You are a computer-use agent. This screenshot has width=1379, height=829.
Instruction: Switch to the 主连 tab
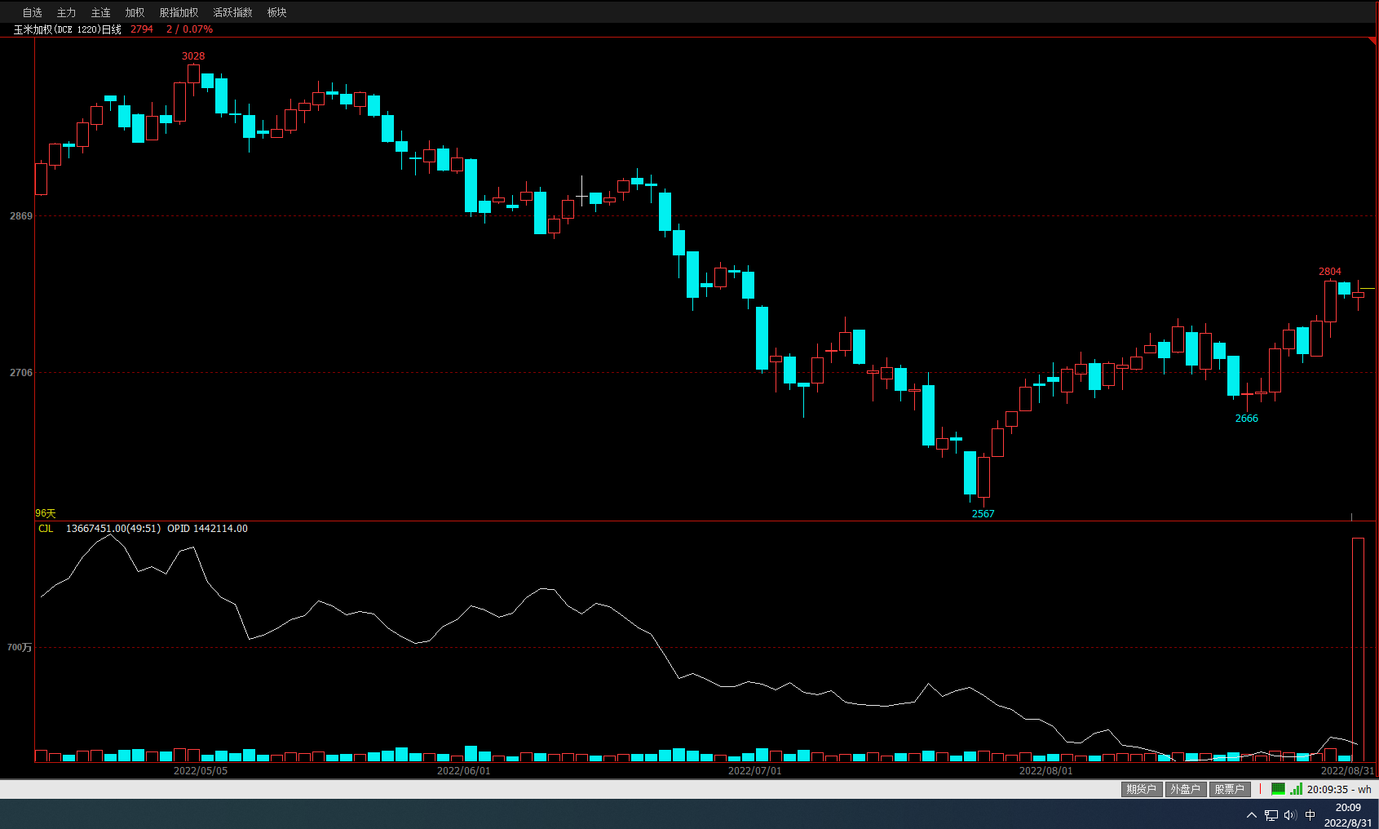[x=100, y=12]
